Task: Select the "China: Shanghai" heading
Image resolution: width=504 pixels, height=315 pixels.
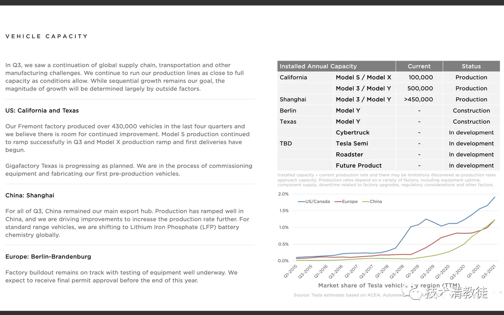Action: [x=30, y=195]
